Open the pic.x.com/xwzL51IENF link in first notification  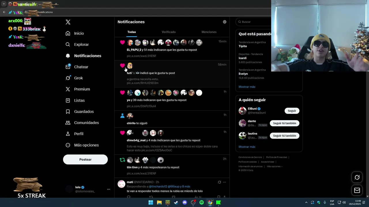[142, 56]
